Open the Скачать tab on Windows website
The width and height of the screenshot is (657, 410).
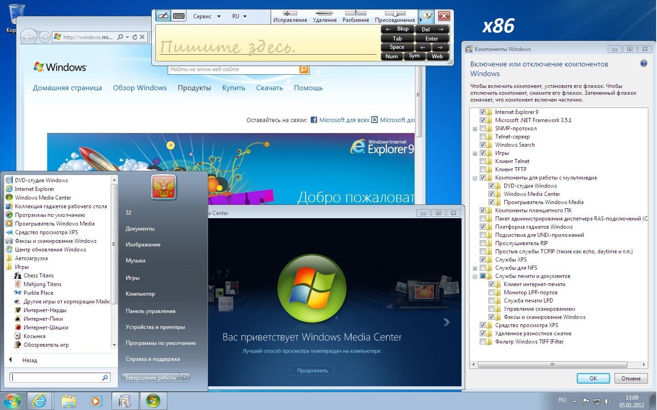click(269, 88)
